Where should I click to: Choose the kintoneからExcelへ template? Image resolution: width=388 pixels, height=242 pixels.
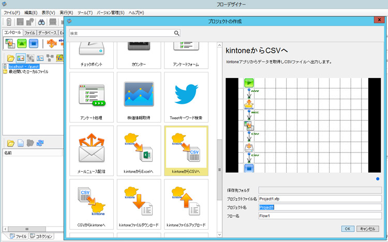pyautogui.click(x=139, y=150)
